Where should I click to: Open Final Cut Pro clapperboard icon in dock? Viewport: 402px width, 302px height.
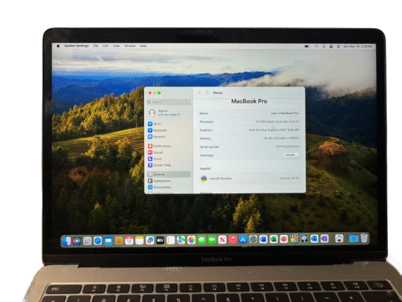[294, 239]
